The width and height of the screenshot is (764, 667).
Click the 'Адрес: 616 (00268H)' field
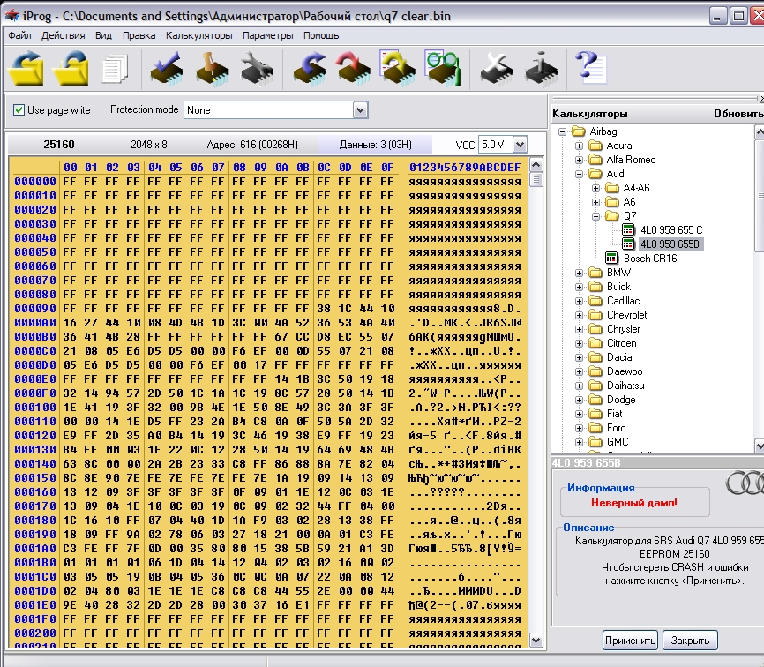[x=252, y=145]
